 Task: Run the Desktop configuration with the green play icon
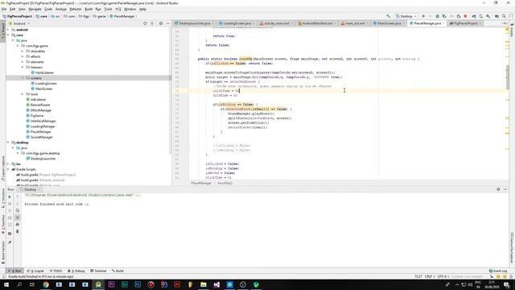[423, 16]
